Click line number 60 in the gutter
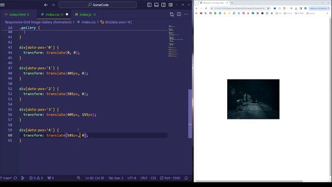The image size is (332, 187). 10,135
